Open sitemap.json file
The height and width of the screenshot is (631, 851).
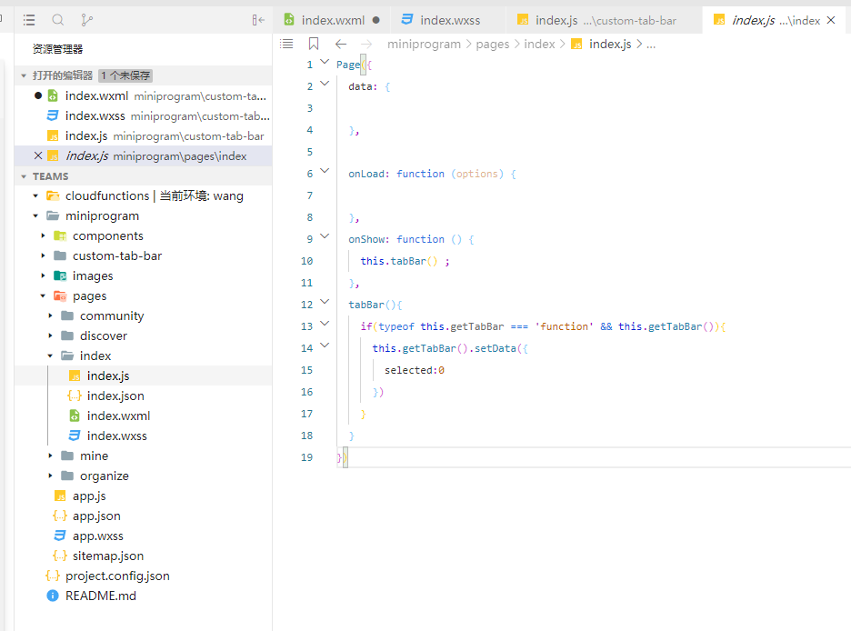pyautogui.click(x=144, y=556)
